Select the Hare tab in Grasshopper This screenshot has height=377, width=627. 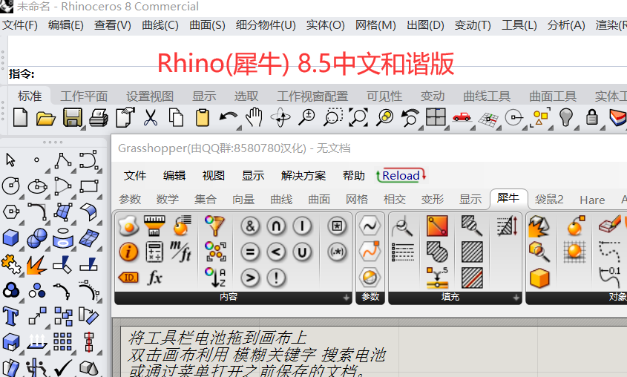coord(592,200)
